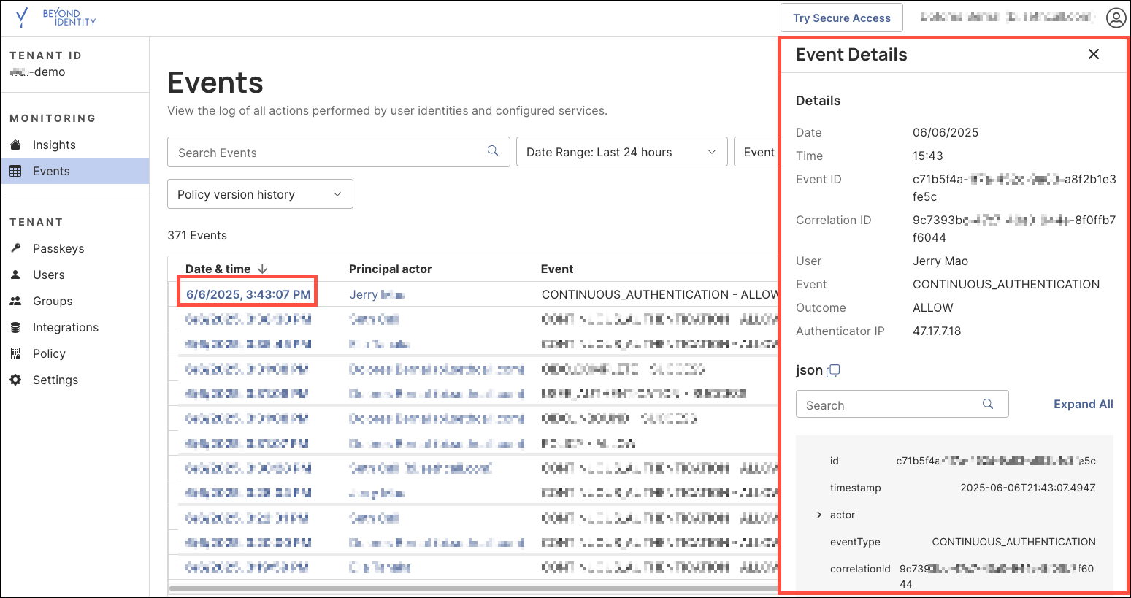Click the Settings gear icon in sidebar
1131x598 pixels.
pyautogui.click(x=16, y=380)
